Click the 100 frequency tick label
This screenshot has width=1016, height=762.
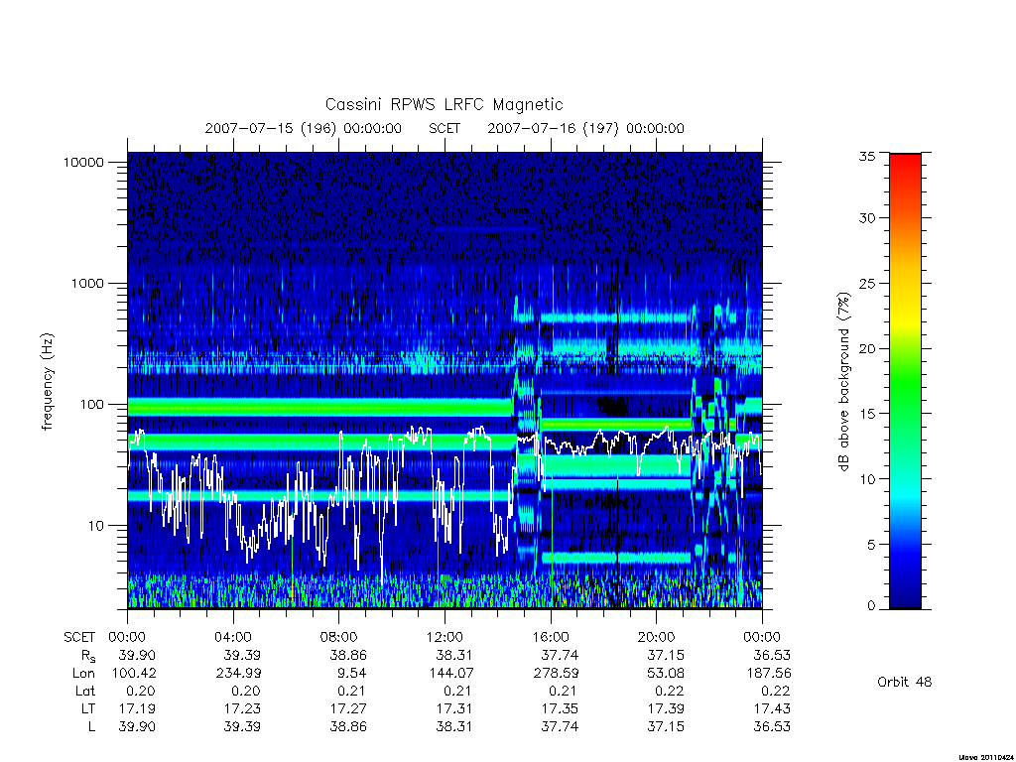tap(91, 405)
